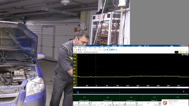Click the help question mark F1 button
This screenshot has width=189, height=106.
click(79, 104)
